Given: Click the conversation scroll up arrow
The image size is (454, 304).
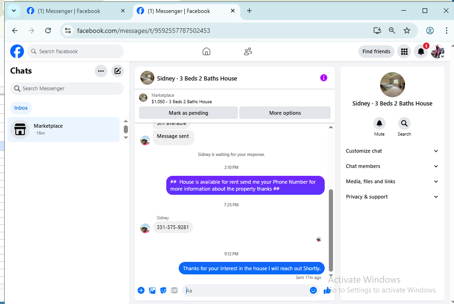Looking at the screenshot, I should [x=331, y=127].
